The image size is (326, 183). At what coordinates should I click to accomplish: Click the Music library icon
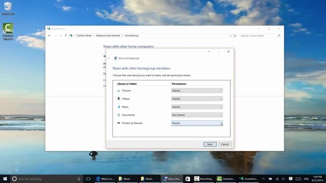(x=119, y=107)
